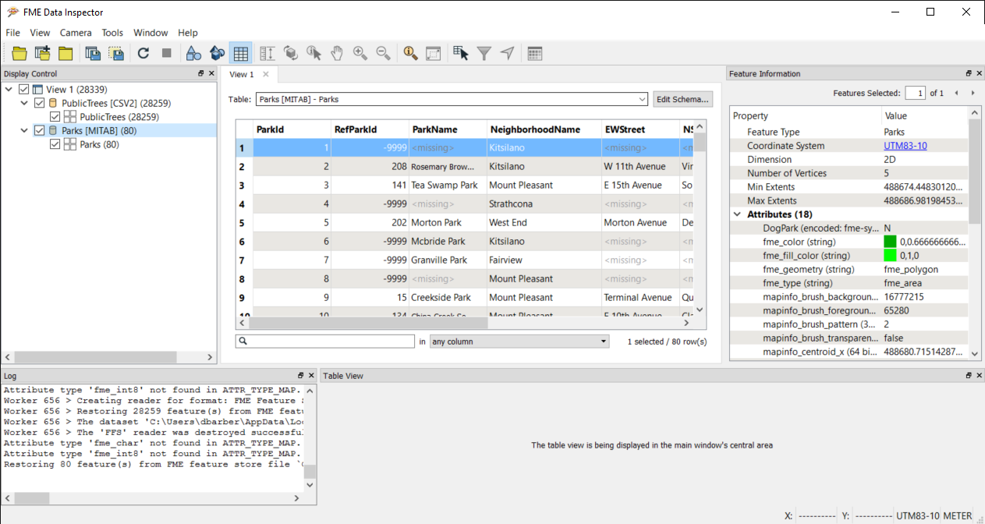Open the Table selection dropdown

point(642,99)
